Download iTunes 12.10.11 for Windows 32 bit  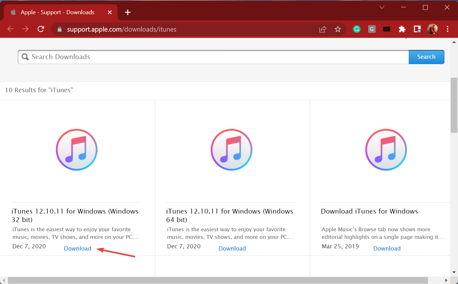click(x=77, y=248)
